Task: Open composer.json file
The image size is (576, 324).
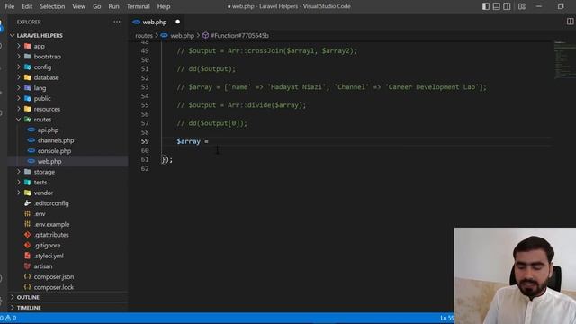Action: 54,276
